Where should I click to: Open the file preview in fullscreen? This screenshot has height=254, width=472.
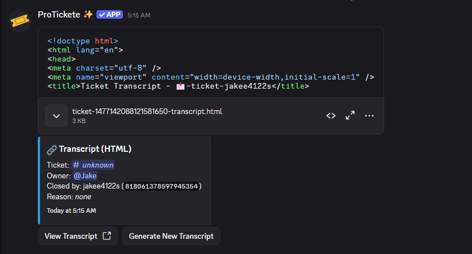350,116
